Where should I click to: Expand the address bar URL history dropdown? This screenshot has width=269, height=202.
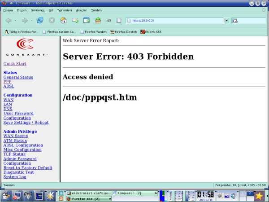click(x=226, y=20)
